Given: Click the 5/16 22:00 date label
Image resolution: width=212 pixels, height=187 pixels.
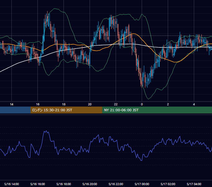Looking at the screenshot, I should tap(116, 184).
